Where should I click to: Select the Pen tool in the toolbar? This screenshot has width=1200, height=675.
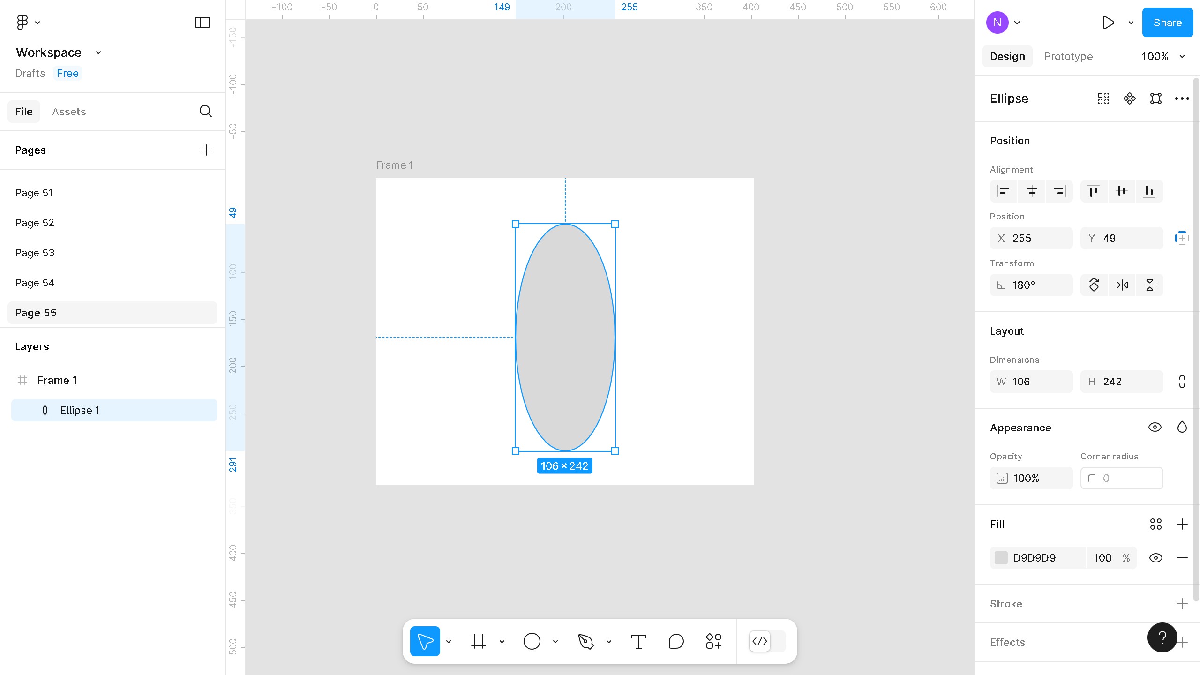[586, 641]
